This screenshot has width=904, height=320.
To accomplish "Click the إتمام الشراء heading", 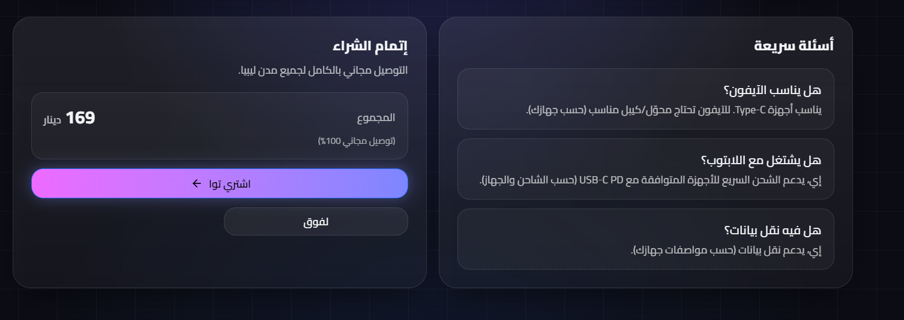I will click(370, 46).
